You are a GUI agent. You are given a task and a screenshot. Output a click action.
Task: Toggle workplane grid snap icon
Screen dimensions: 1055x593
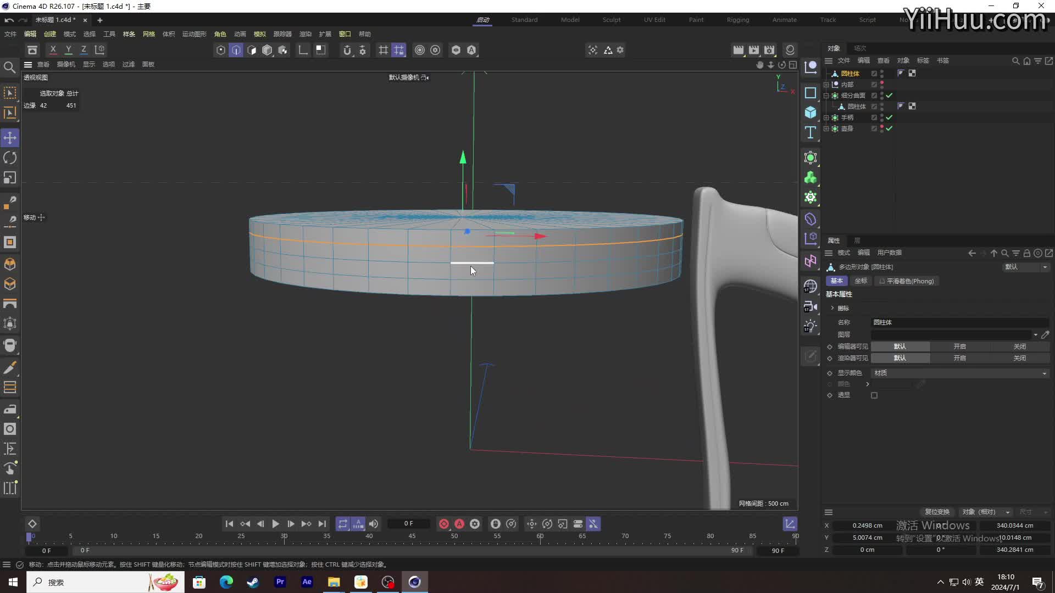[x=399, y=50]
